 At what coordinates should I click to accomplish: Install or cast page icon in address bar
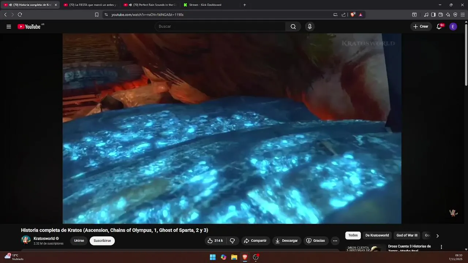pos(335,15)
